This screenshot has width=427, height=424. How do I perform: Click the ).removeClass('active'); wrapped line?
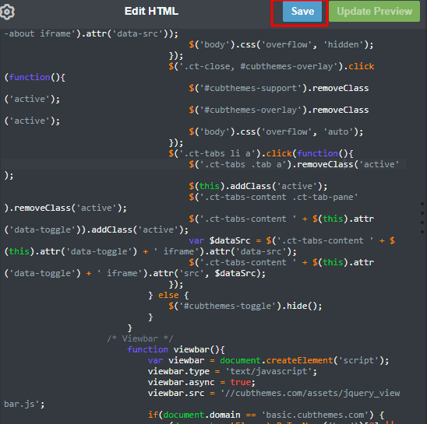pos(65,208)
